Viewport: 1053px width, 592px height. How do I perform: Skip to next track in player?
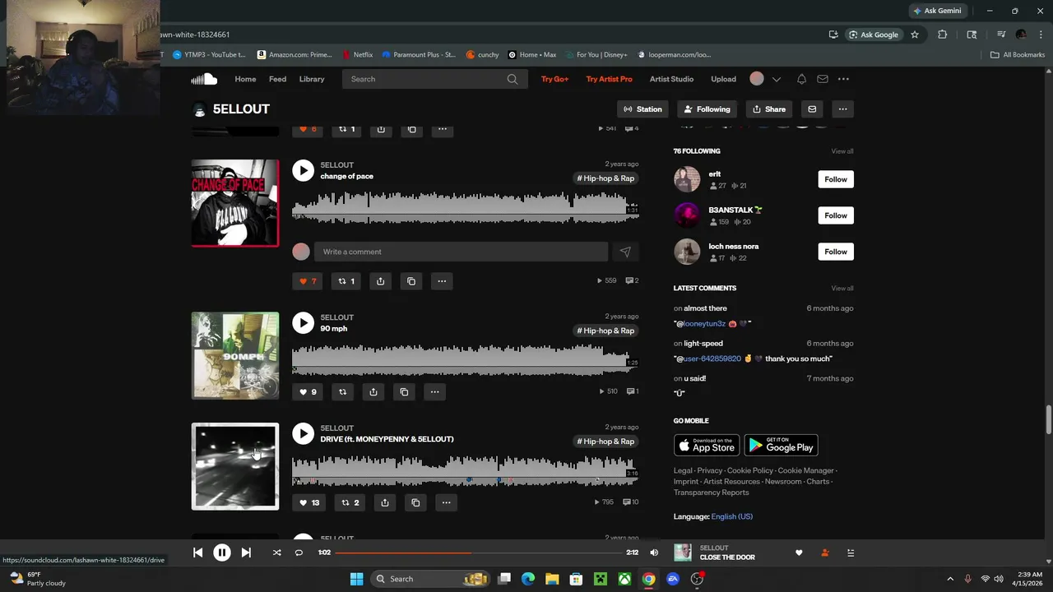(x=246, y=553)
